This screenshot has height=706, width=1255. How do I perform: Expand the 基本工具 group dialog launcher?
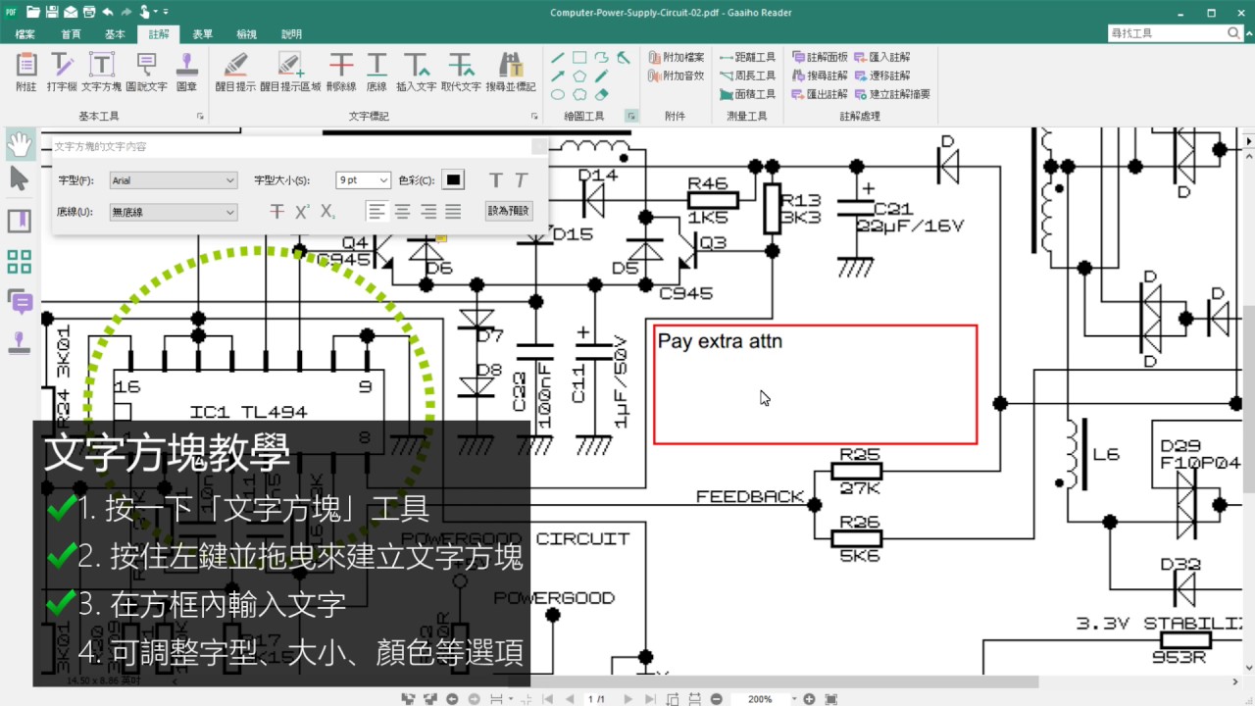pyautogui.click(x=200, y=116)
